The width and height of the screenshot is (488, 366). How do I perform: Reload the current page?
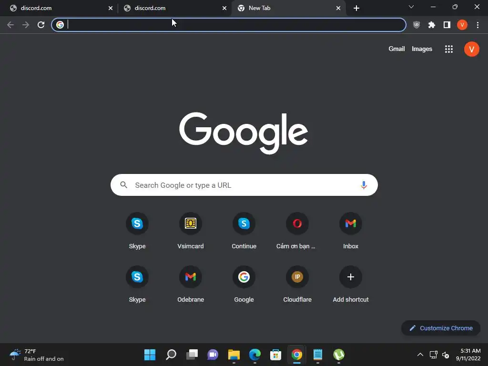pos(41,25)
